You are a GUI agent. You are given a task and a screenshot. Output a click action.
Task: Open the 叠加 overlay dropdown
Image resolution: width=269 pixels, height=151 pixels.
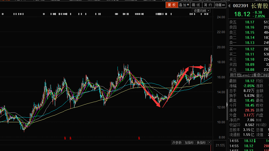click(x=184, y=5)
